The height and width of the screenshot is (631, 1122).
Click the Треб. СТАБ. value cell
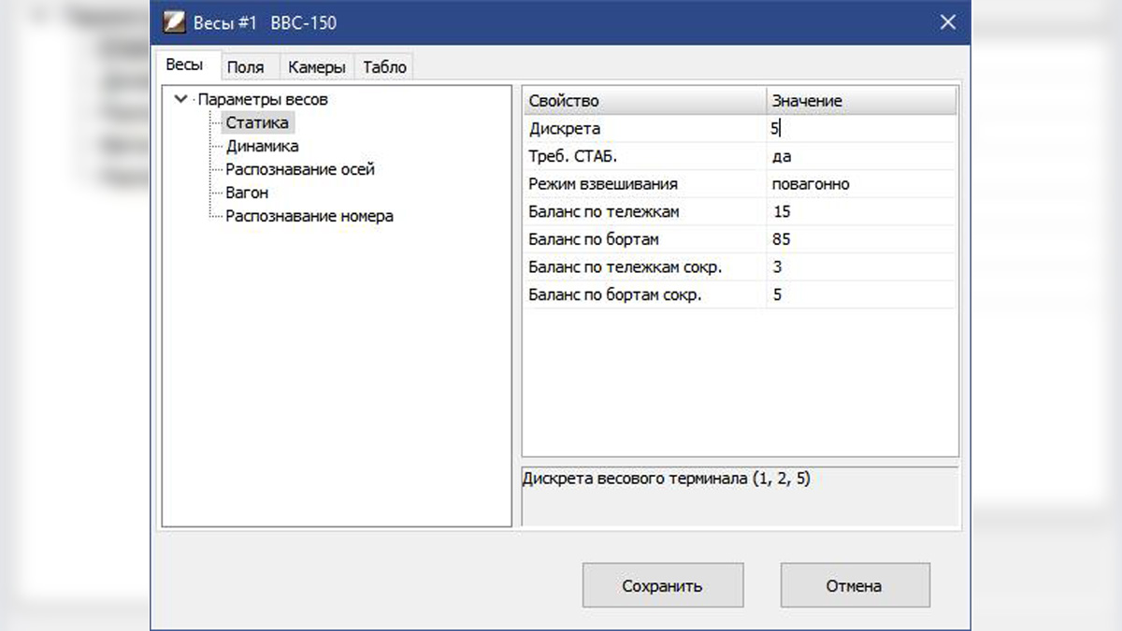(x=860, y=157)
